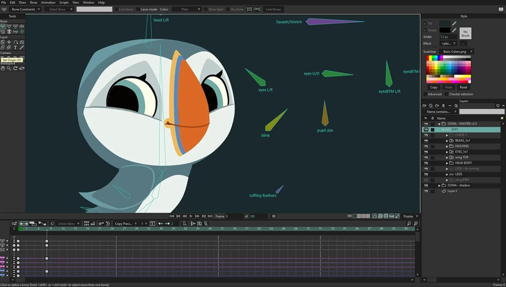The width and height of the screenshot is (506, 287).
Task: Select the Insert Text tool
Action: pos(16,47)
